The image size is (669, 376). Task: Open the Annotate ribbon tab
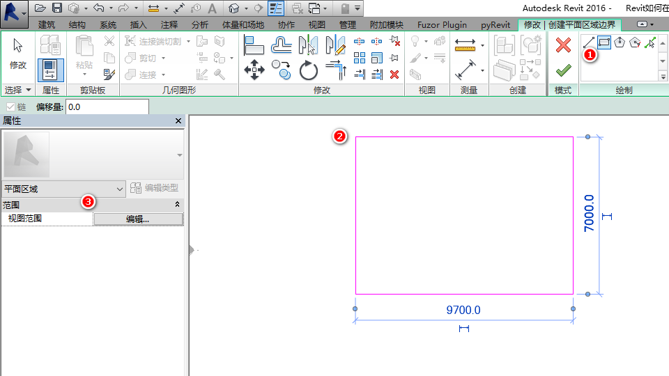point(169,25)
